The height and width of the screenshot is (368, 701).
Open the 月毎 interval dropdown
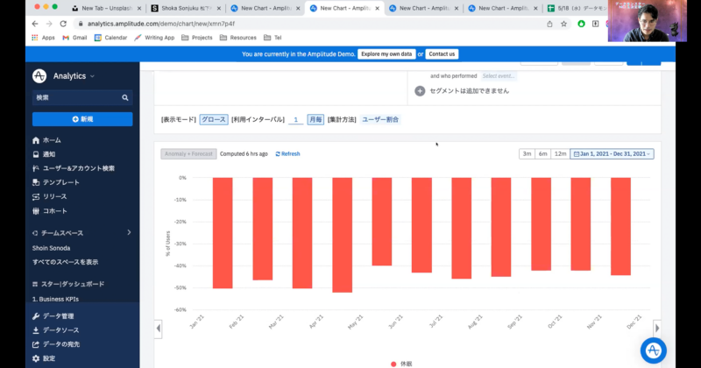coord(315,119)
